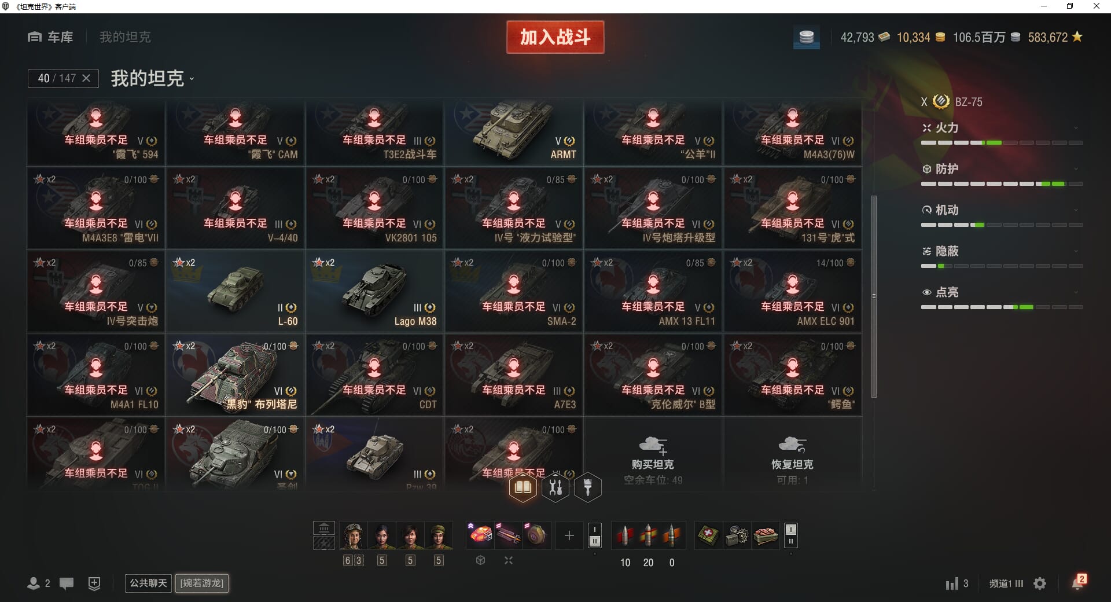
Task: Open the settings gear in the bottom bar
Action: click(1040, 583)
